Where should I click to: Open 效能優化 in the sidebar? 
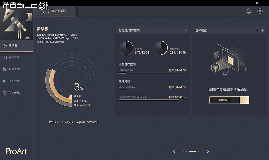(16, 93)
